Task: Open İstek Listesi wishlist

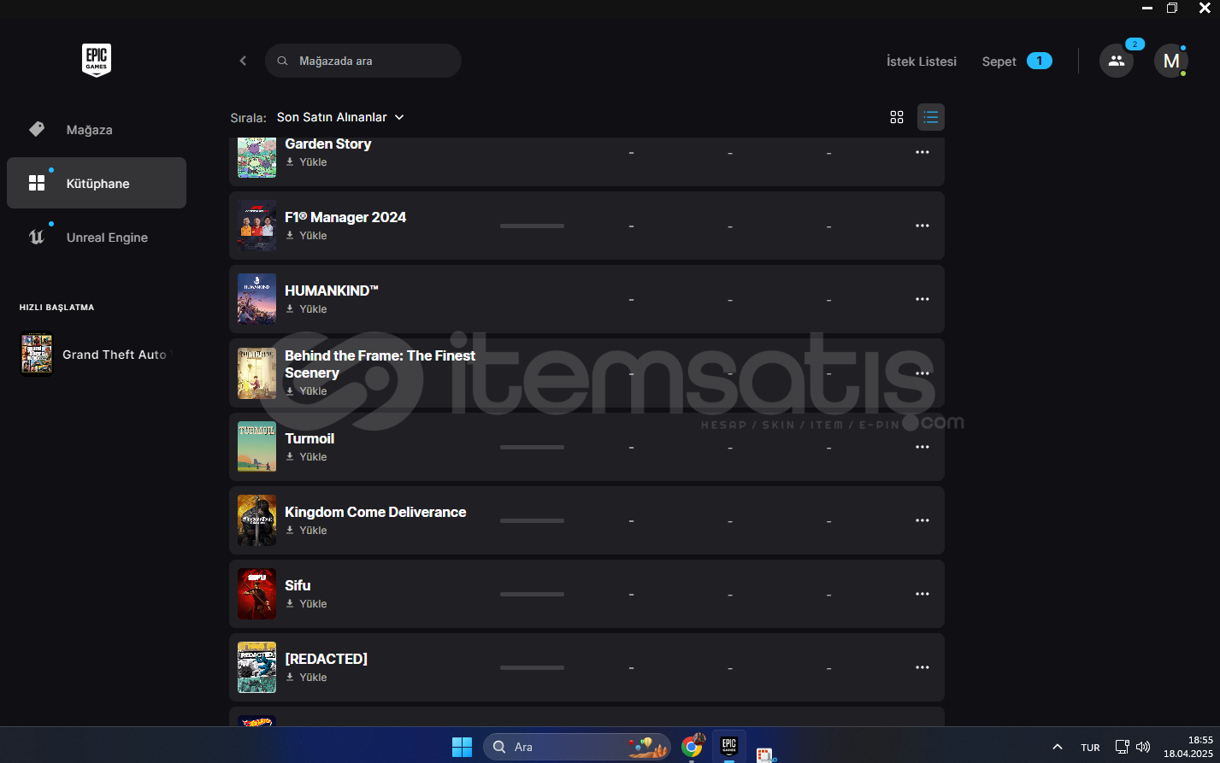Action: coord(922,62)
